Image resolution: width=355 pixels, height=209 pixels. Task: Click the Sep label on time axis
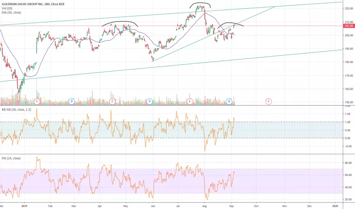[231, 206]
